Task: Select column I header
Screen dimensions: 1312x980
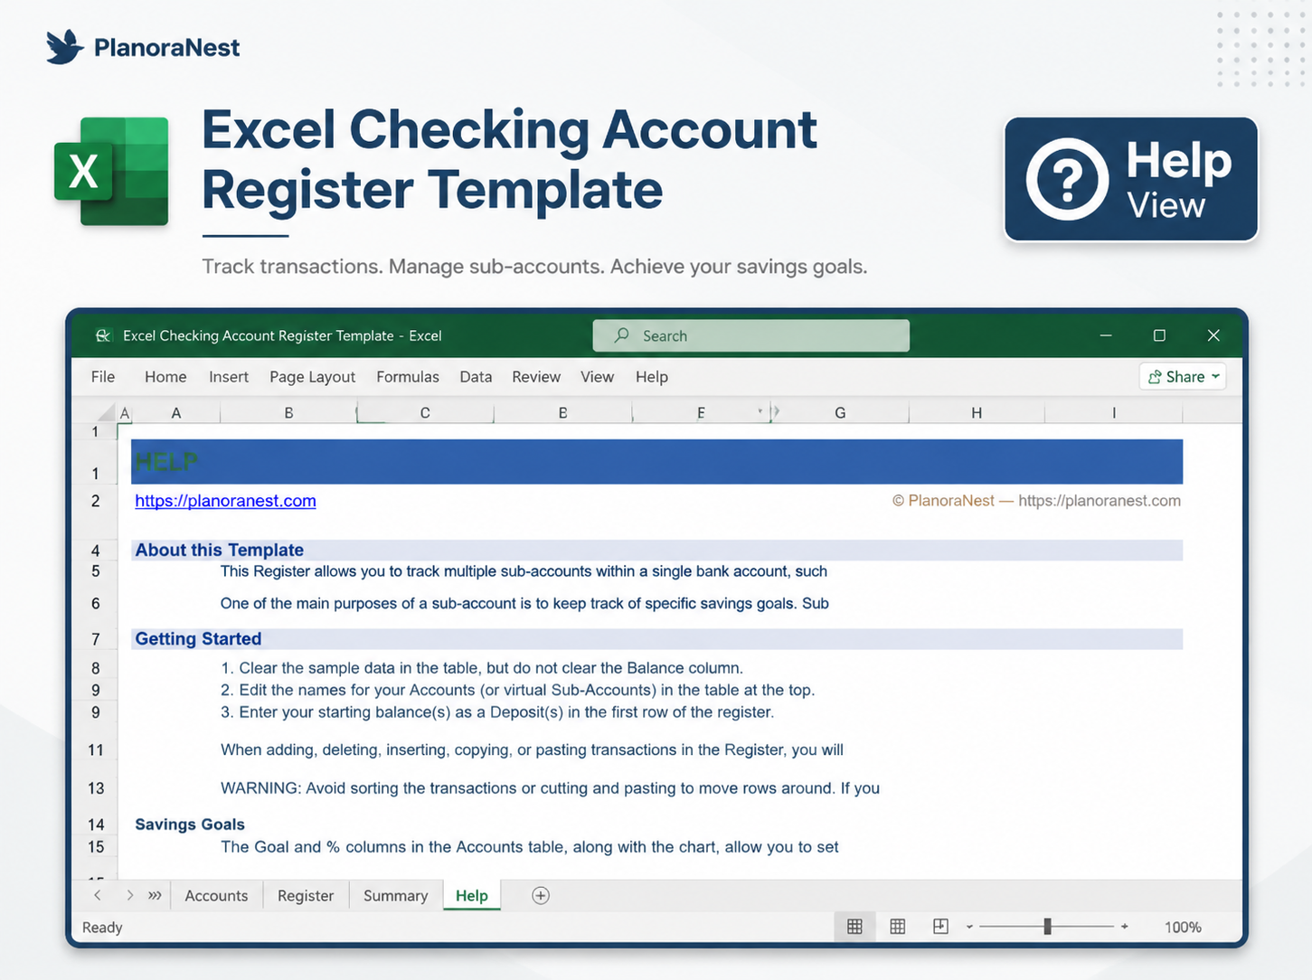Action: point(1114,413)
